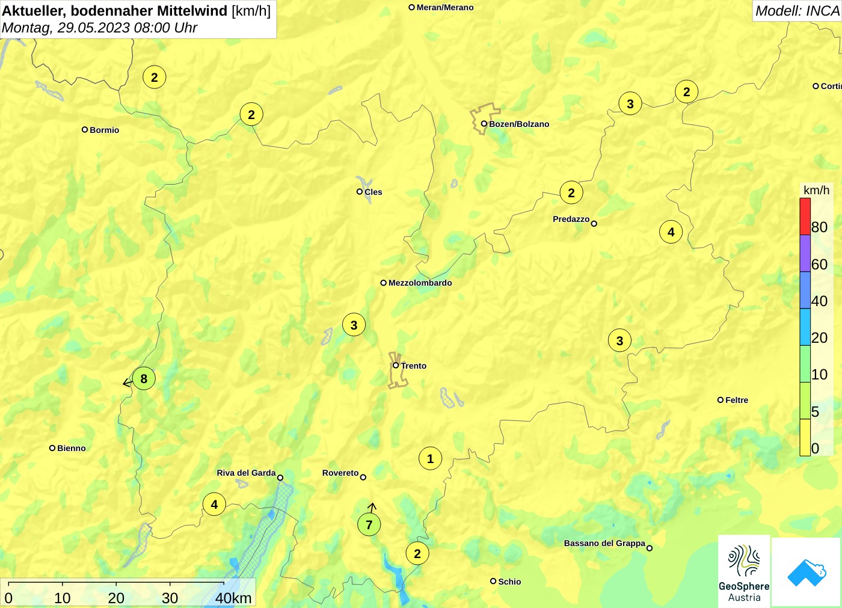
Task: Select the green wind marker 7
Action: click(x=369, y=524)
